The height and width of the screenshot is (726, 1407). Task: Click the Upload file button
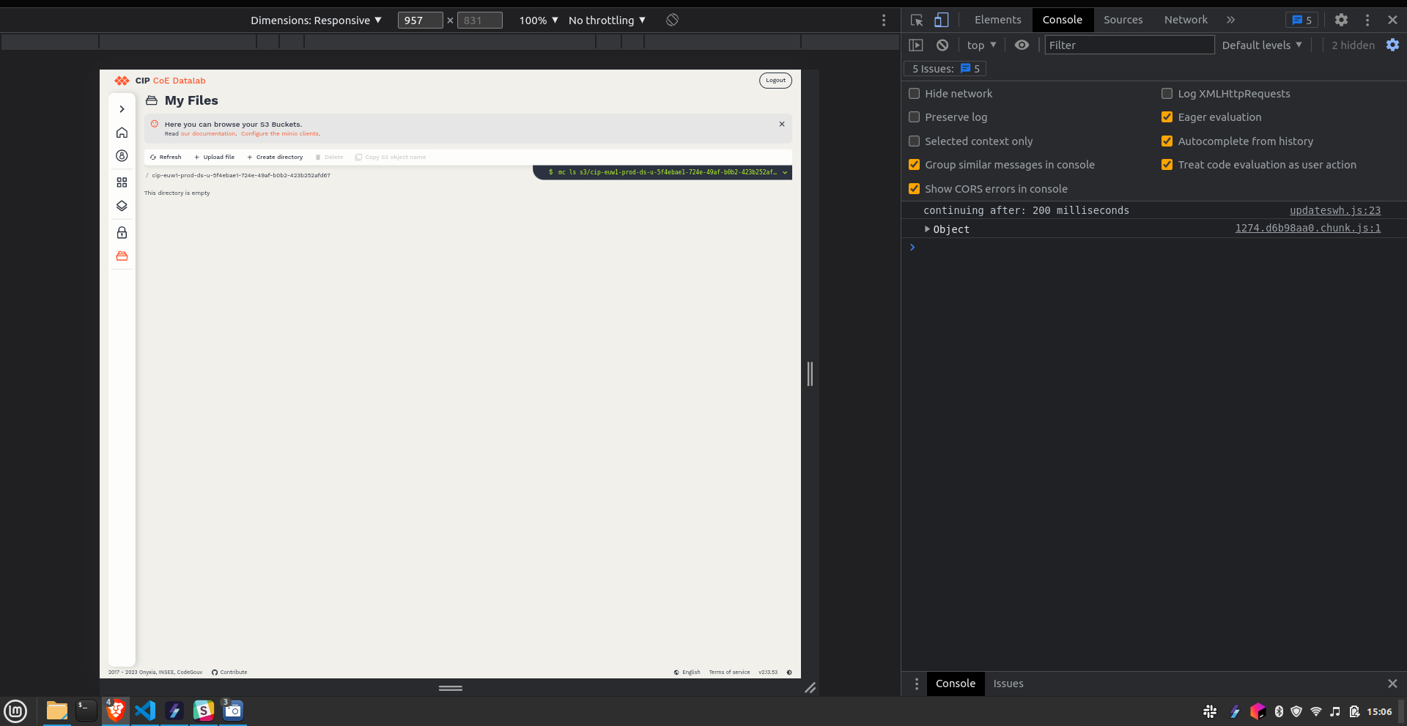click(x=214, y=157)
